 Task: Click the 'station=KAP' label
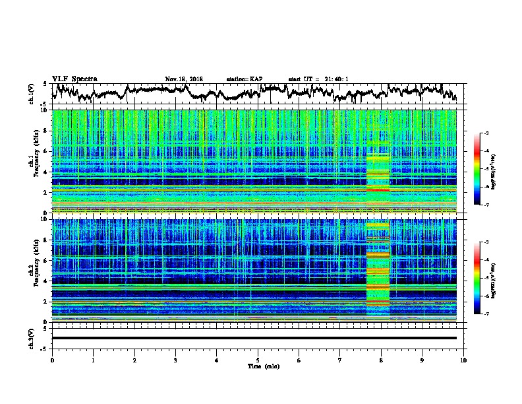pyautogui.click(x=245, y=79)
